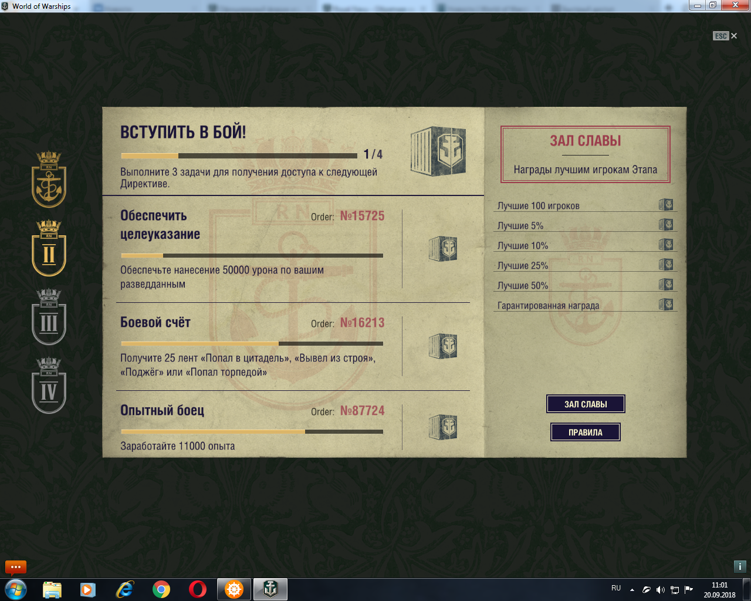The width and height of the screenshot is (751, 601).
Task: Click the Опытный боец progress bar
Action: point(252,431)
